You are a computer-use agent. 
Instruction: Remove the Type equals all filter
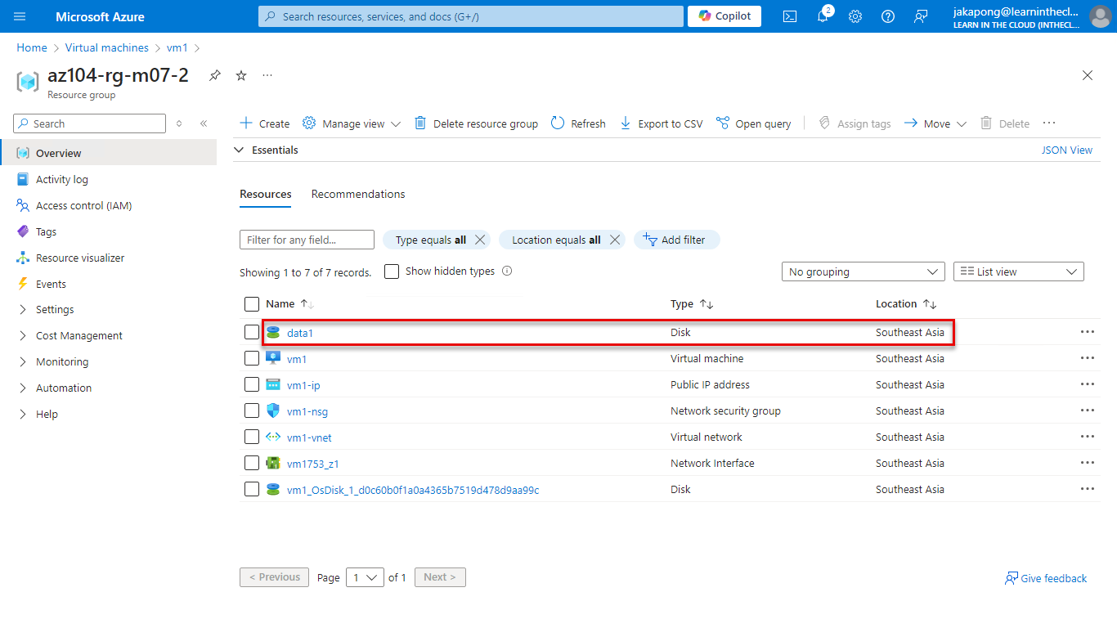[481, 240]
